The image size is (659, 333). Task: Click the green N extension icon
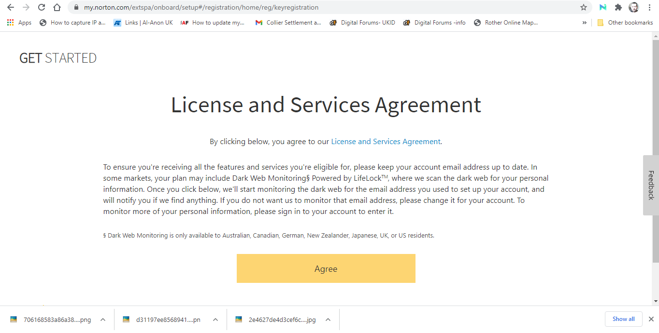click(x=602, y=7)
